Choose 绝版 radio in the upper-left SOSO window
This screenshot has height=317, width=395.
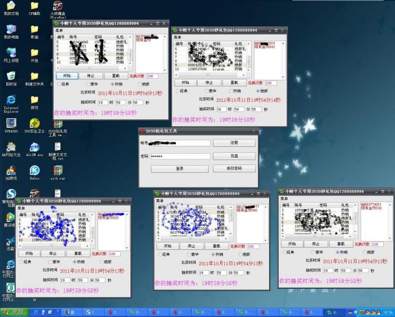point(139,84)
